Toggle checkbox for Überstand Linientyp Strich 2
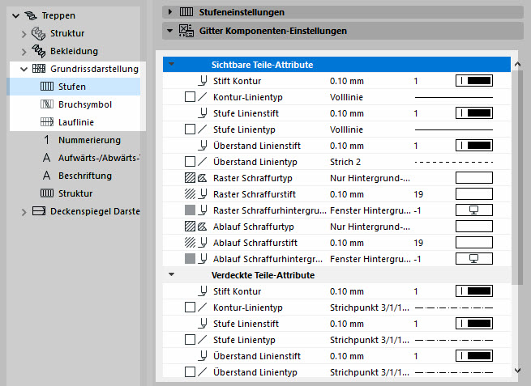Screen dimensions: 531x386 pyautogui.click(x=190, y=161)
